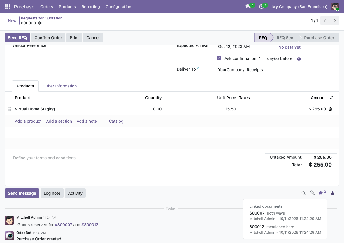
Task: Follow the Requests for Quotation breadcrumb
Action: (x=42, y=18)
